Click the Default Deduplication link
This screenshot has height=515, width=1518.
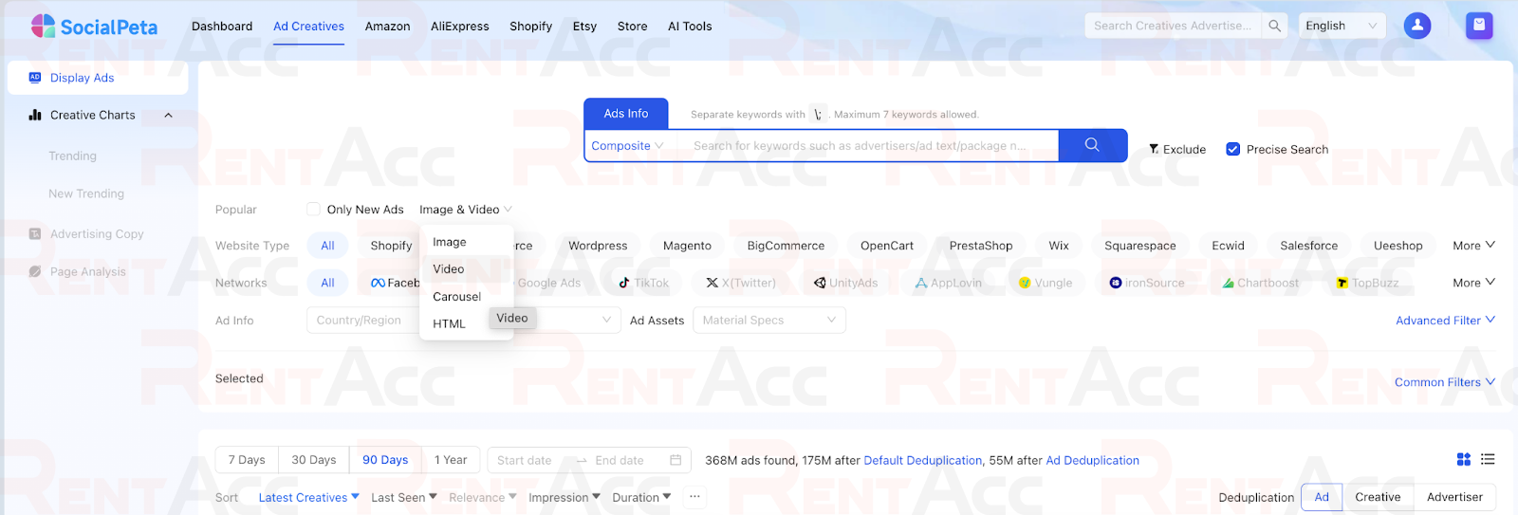[x=922, y=460]
